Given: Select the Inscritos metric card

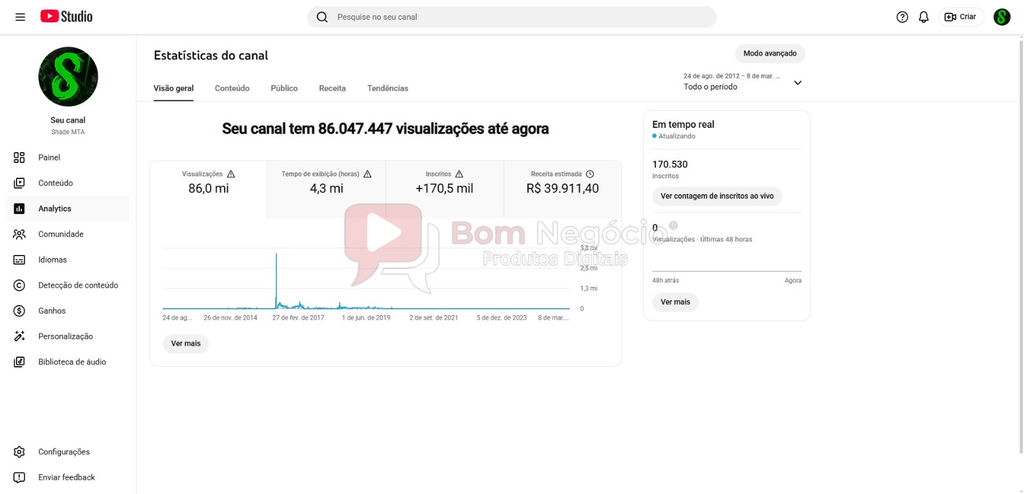Looking at the screenshot, I should [x=444, y=182].
